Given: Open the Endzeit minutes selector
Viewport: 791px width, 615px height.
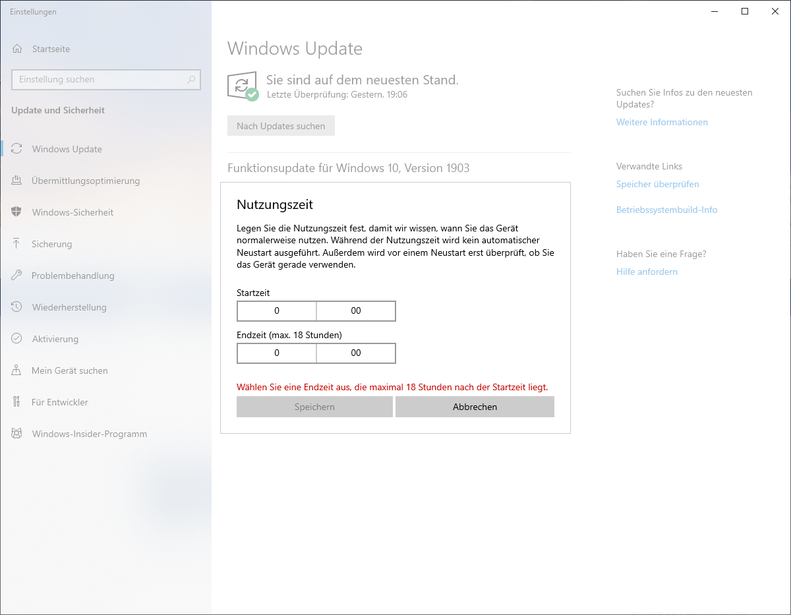Looking at the screenshot, I should click(x=356, y=353).
